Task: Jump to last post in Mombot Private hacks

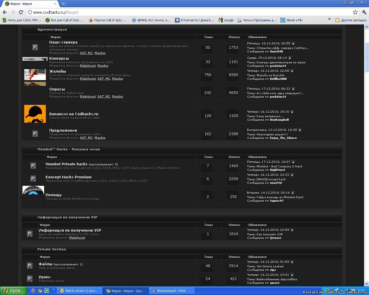Action: [293, 162]
